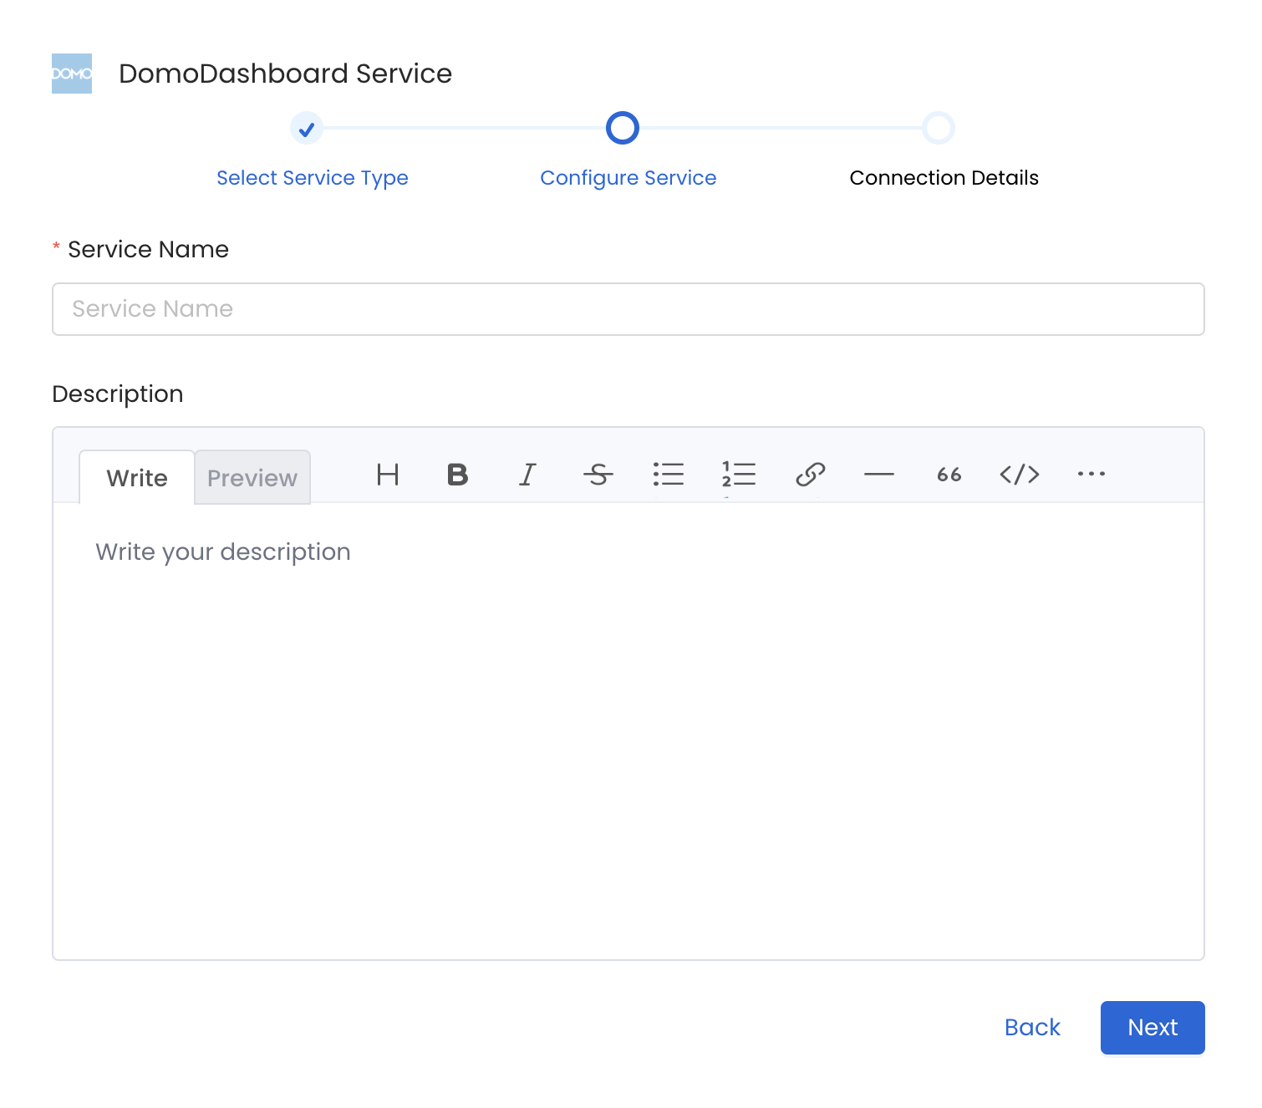This screenshot has width=1262, height=1108.
Task: Insert a horizontal rule
Action: [879, 475]
